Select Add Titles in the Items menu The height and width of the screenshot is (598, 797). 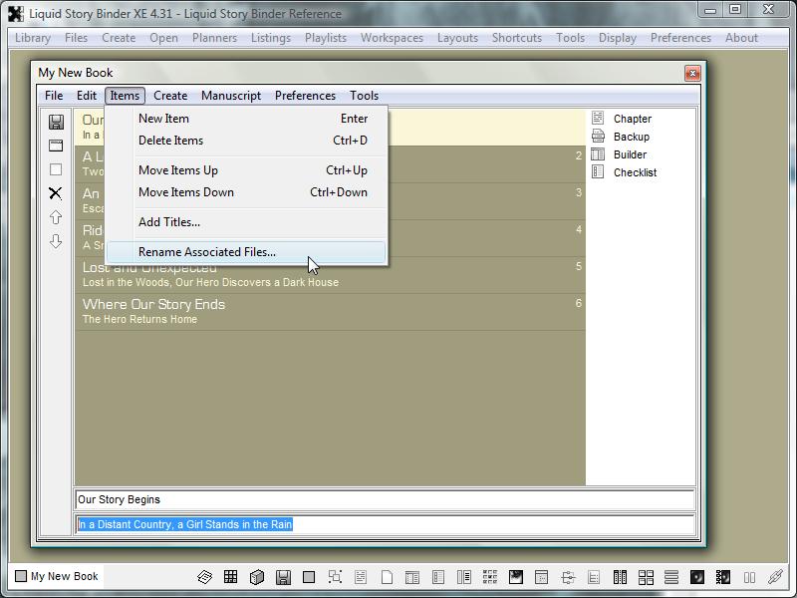click(x=169, y=222)
